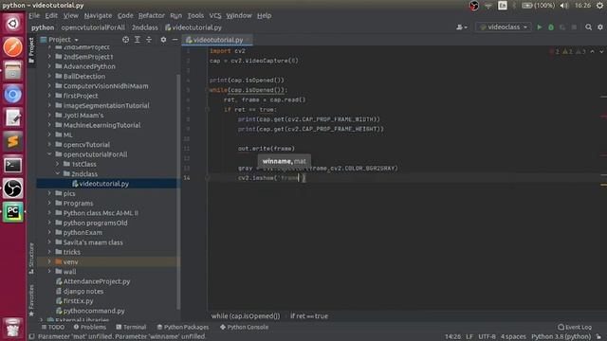
Task: Click line number 14 in gutter
Action: point(187,178)
